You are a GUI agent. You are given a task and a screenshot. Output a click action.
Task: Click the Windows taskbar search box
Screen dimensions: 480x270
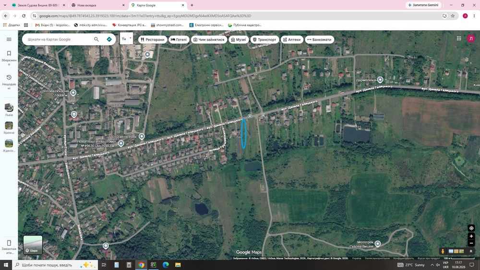[55, 265]
